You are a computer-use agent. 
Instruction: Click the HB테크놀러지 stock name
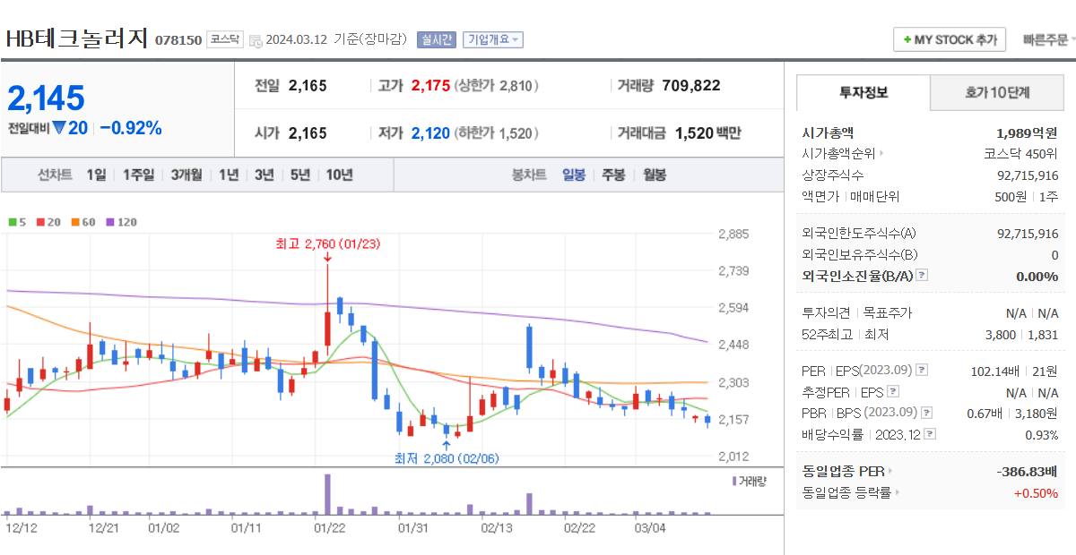click(x=76, y=38)
